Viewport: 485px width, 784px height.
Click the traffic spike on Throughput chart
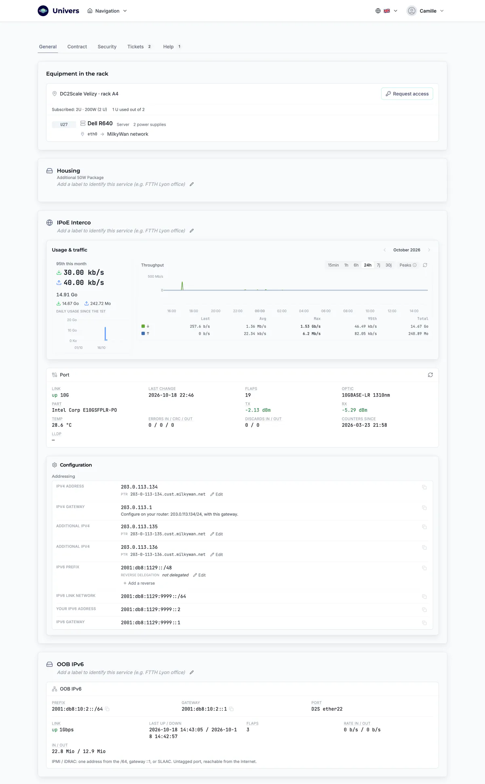click(182, 285)
